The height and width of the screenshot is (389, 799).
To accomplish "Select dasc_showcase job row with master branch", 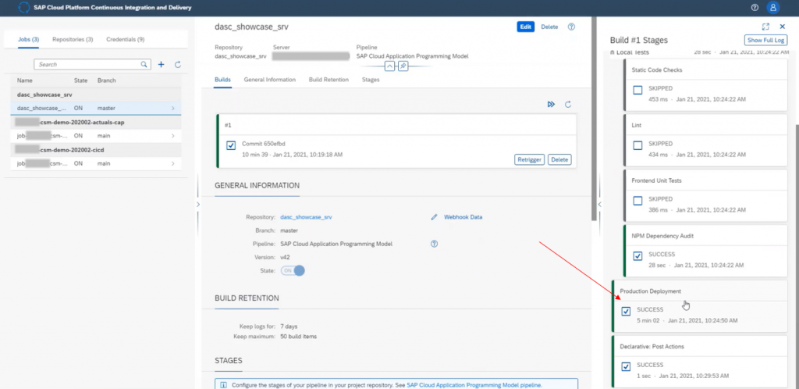I will pos(96,108).
